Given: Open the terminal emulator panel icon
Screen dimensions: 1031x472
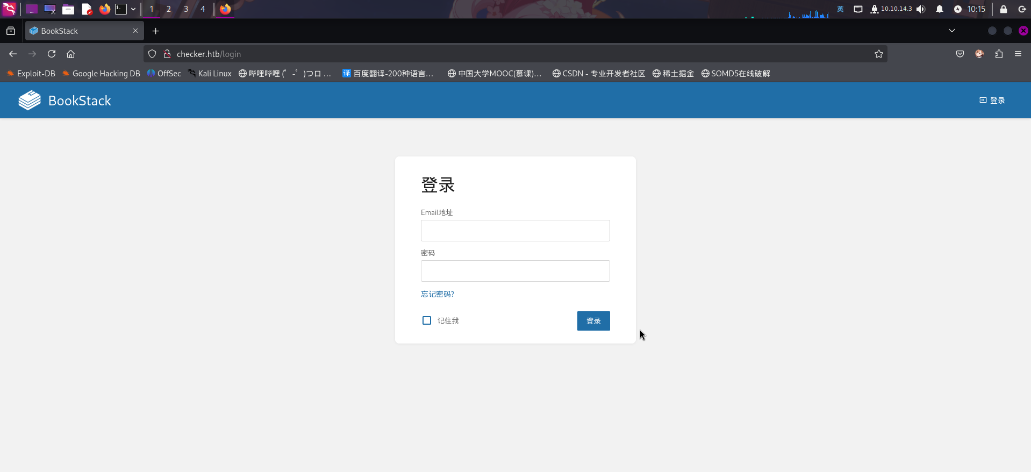Looking at the screenshot, I should 121,9.
